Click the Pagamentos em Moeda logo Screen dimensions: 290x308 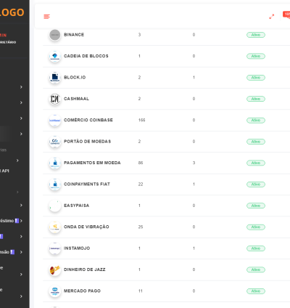[x=55, y=163]
